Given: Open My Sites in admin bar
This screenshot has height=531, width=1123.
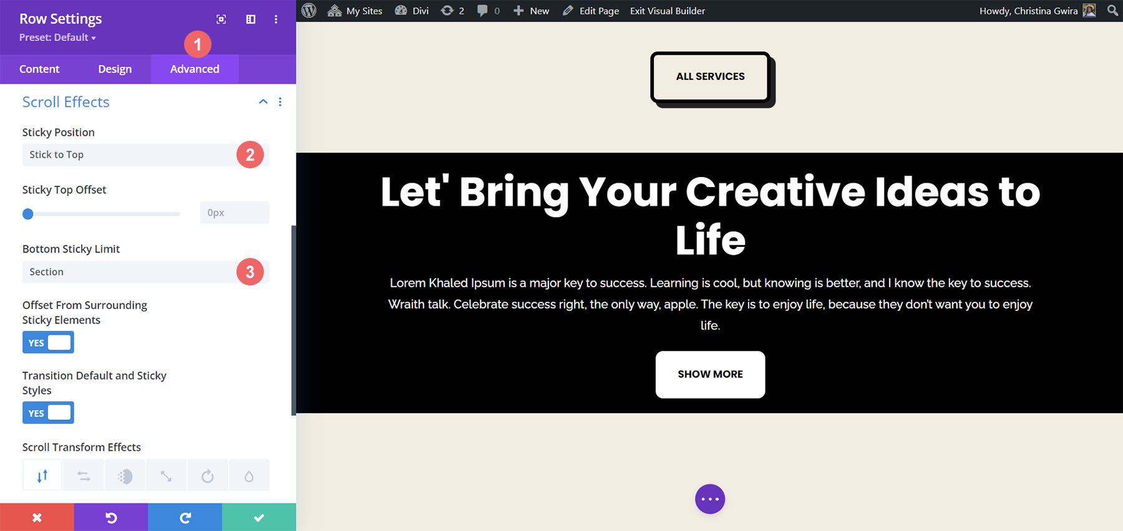Looking at the screenshot, I should [x=355, y=11].
